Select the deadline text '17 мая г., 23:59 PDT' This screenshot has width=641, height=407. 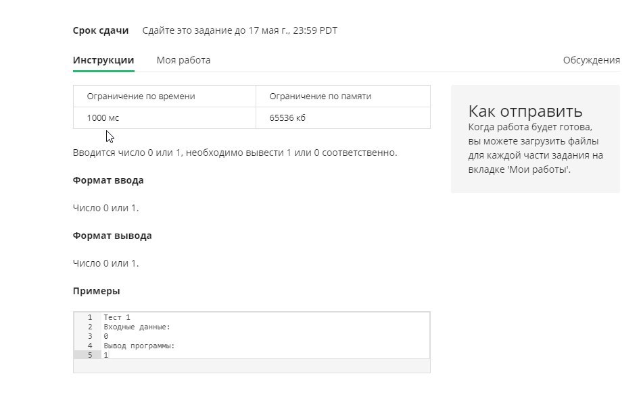293,30
